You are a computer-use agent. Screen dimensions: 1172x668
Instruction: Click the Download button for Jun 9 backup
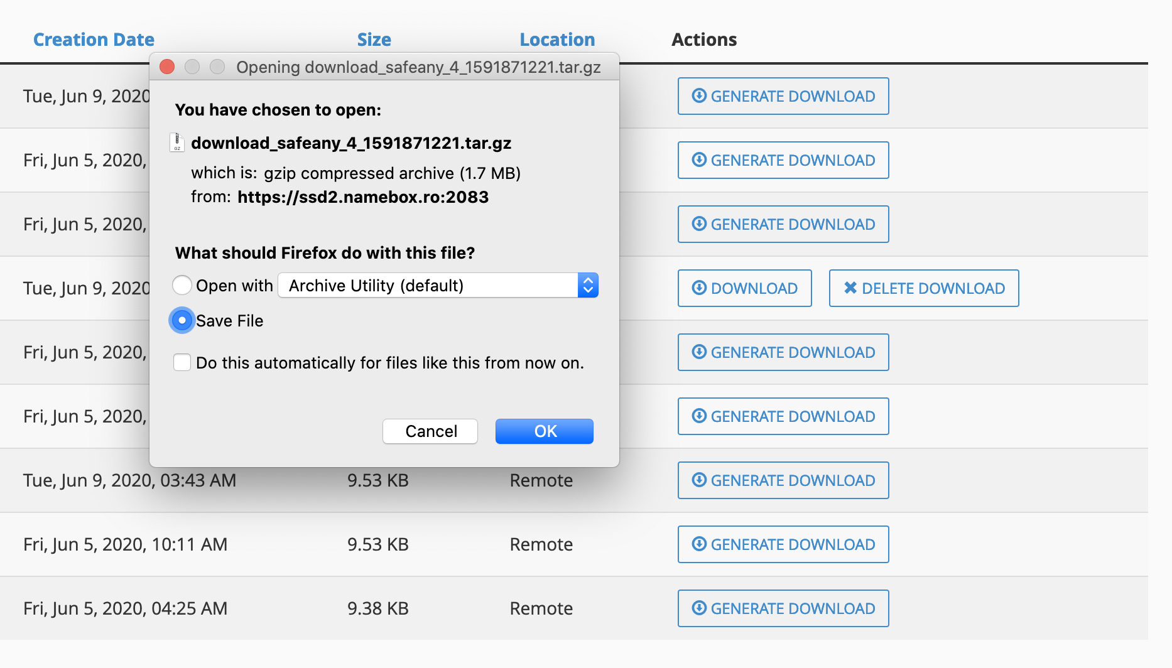click(x=745, y=288)
